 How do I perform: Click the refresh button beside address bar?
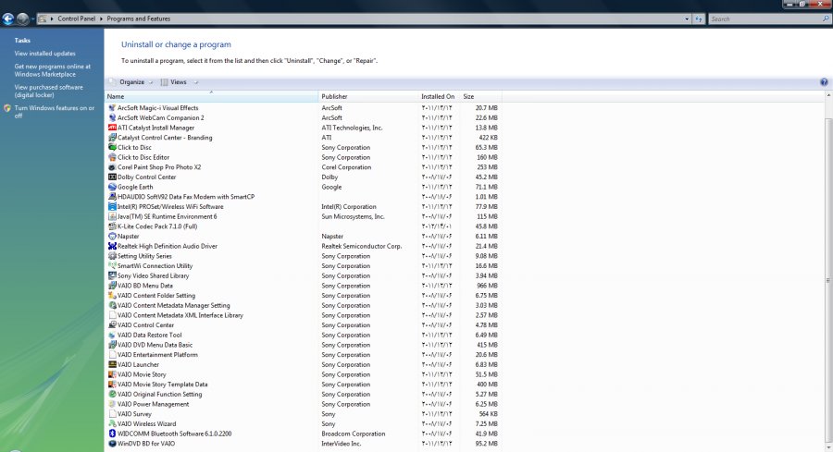pos(699,19)
